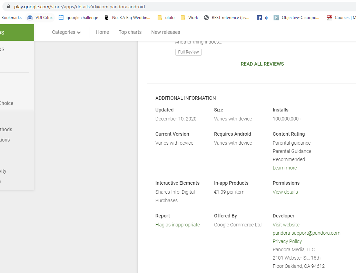The image size is (356, 273).
Task: Click Flag as inappropriate link
Action: pyautogui.click(x=178, y=225)
